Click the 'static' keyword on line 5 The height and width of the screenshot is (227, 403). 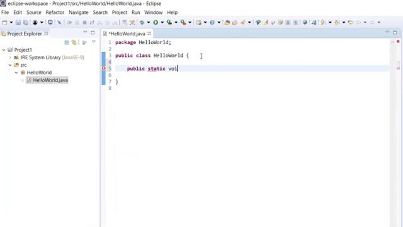(x=156, y=69)
